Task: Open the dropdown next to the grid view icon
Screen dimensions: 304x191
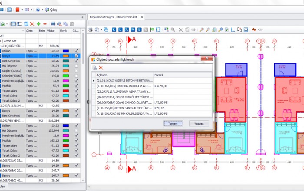Action: pyautogui.click(x=32, y=9)
